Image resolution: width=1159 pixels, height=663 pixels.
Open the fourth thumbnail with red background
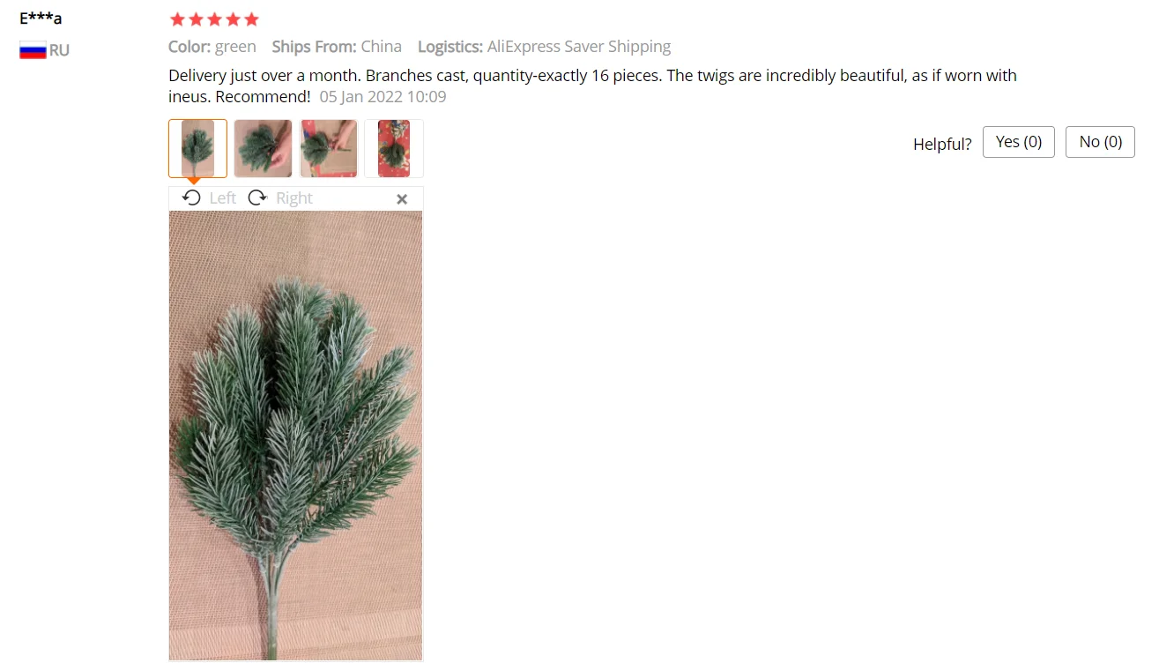pyautogui.click(x=394, y=148)
